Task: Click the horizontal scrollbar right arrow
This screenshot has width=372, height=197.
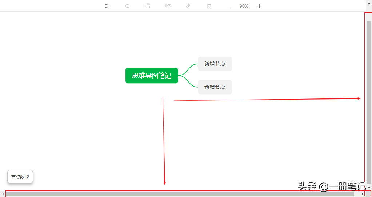Action: coord(363,194)
